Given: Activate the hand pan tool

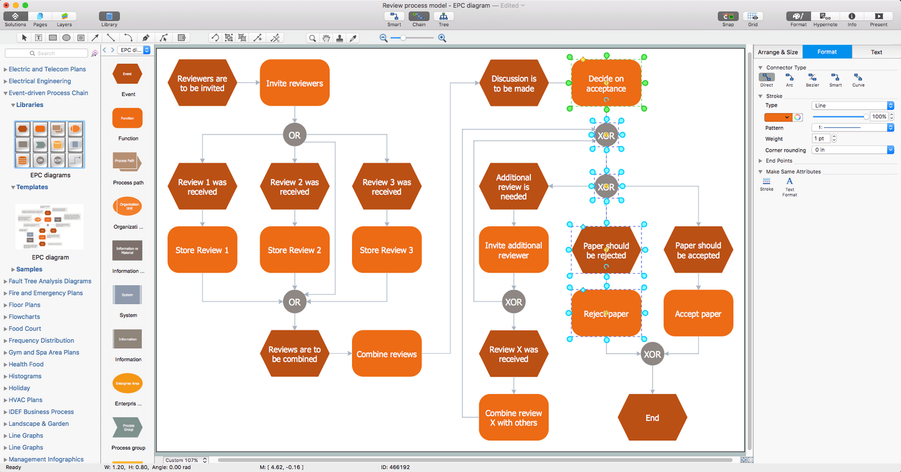Looking at the screenshot, I should pyautogui.click(x=326, y=38).
